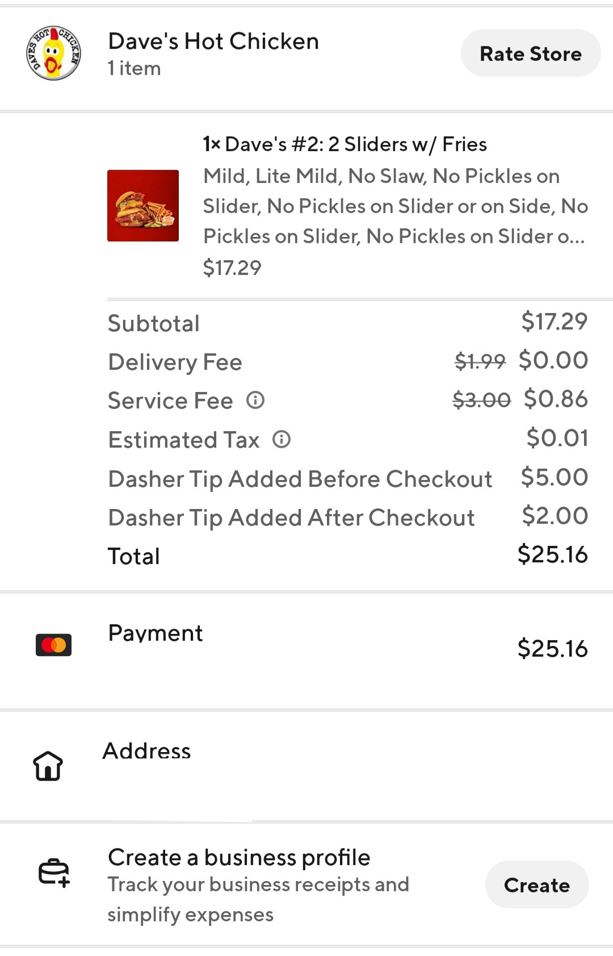Click the Estimated Tax info icon
Viewport: 613px width, 956px height.
click(x=282, y=439)
